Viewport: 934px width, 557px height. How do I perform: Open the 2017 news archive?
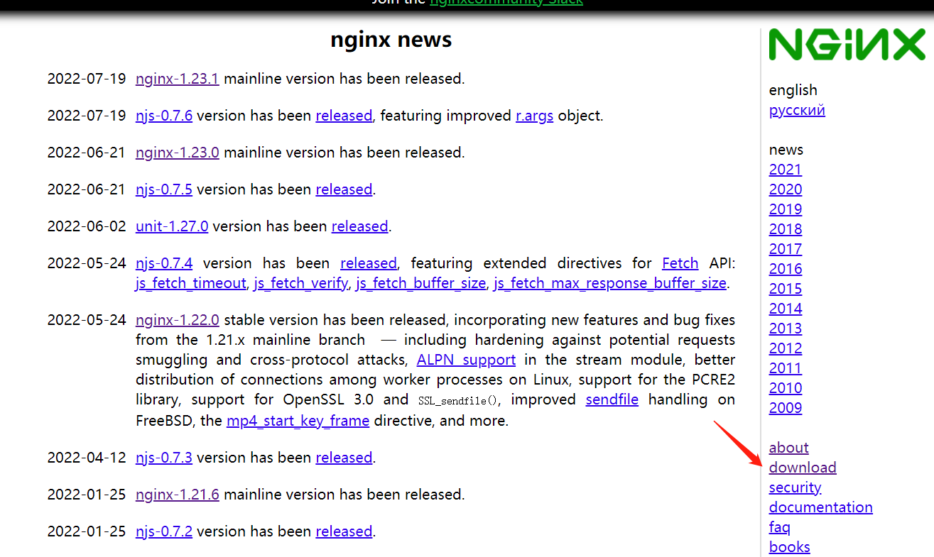click(786, 249)
